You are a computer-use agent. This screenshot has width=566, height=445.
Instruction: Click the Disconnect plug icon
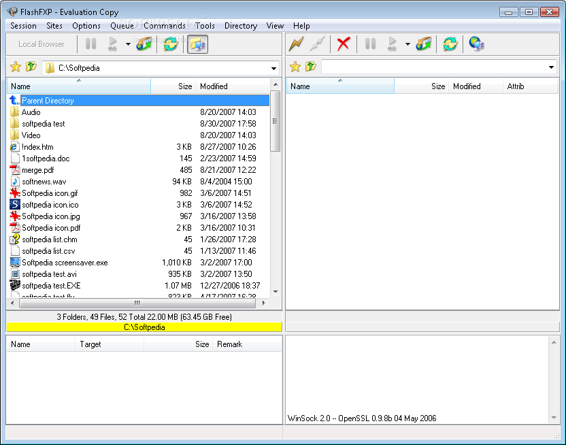317,44
